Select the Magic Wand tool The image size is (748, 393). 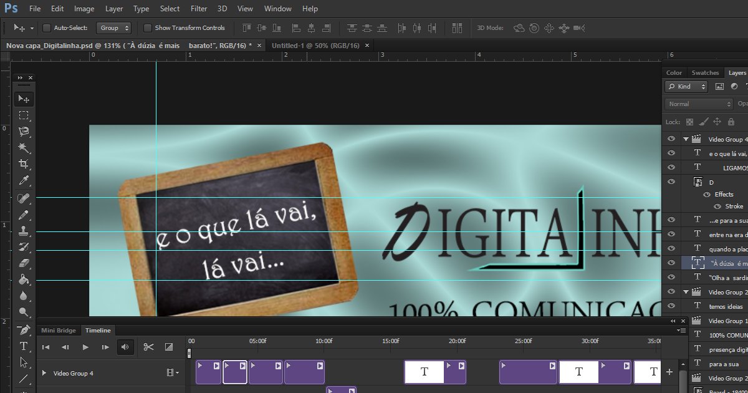(24, 148)
